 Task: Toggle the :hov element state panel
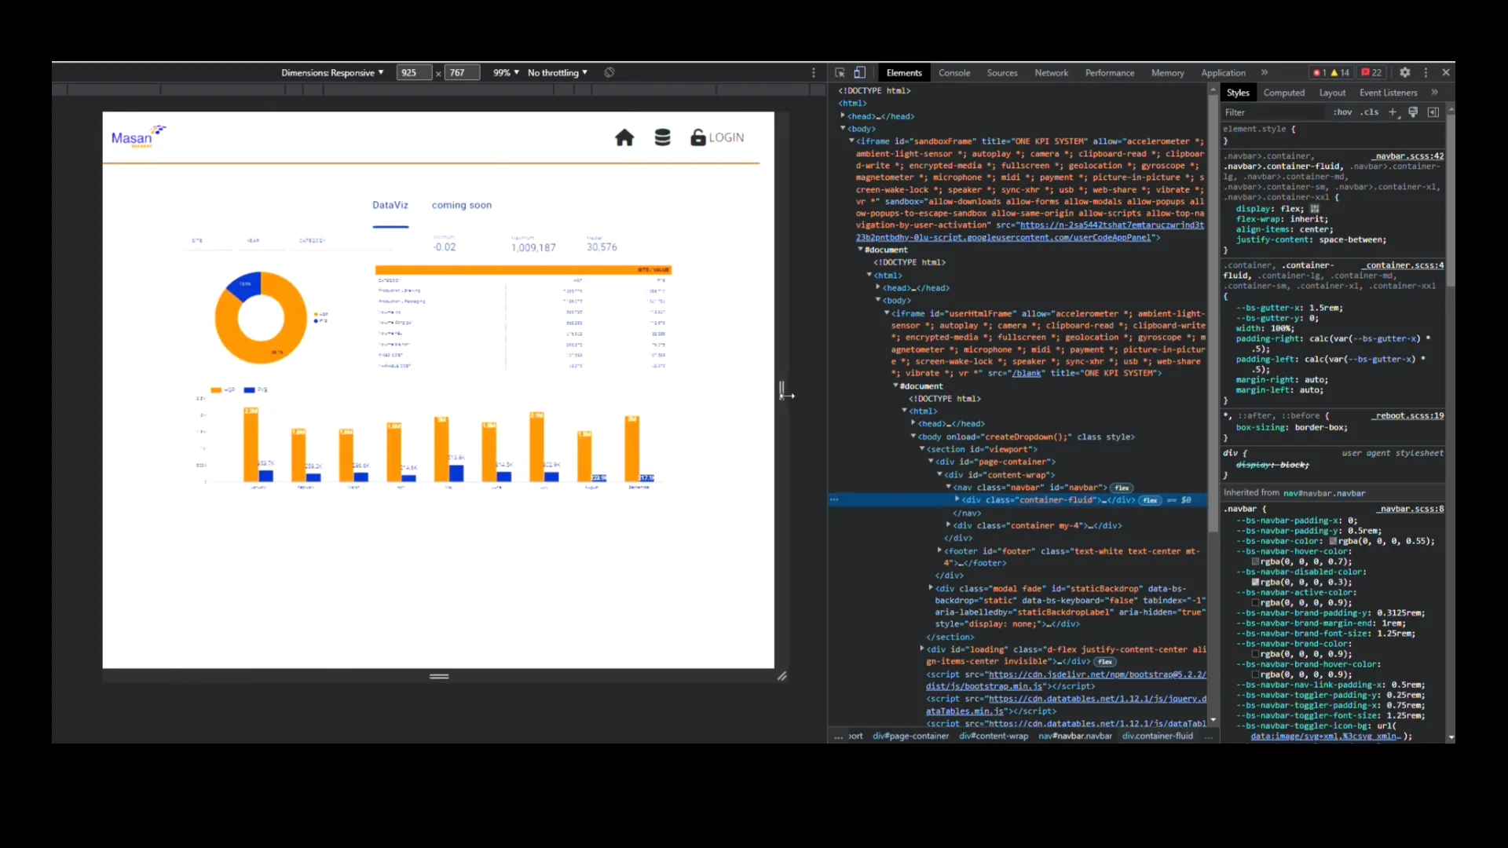[x=1342, y=112]
